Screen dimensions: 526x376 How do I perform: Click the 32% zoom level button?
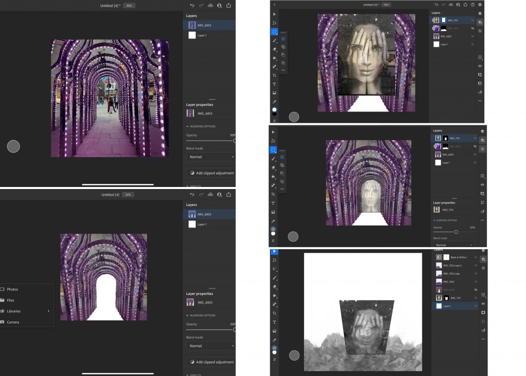pos(128,195)
